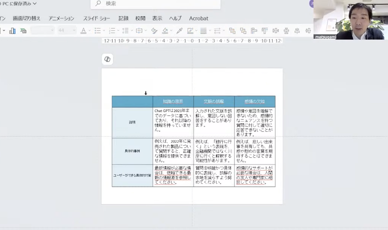
Task: Apply shape outline pen color
Action: coord(190,31)
